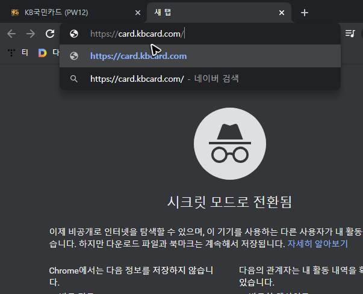Screen dimensions: 363x294
Task: Choose the 네이버 검색 suggestion row
Action: click(200, 79)
